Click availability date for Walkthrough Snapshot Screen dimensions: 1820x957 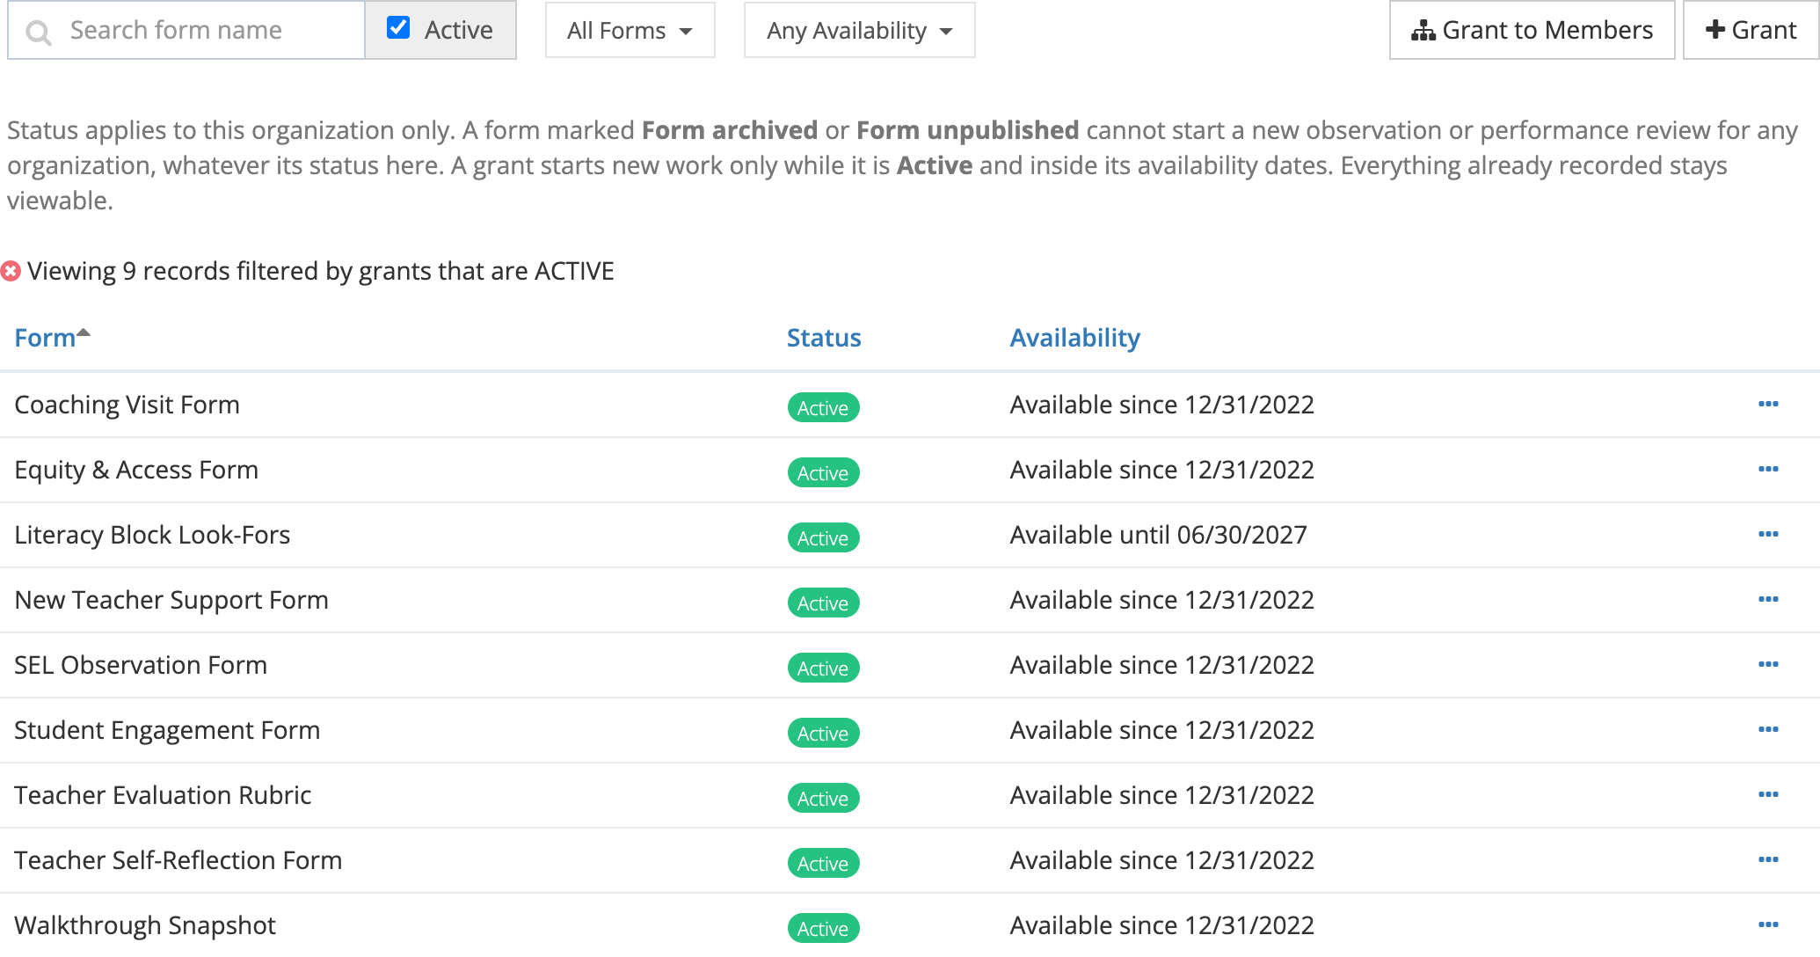coord(1161,925)
